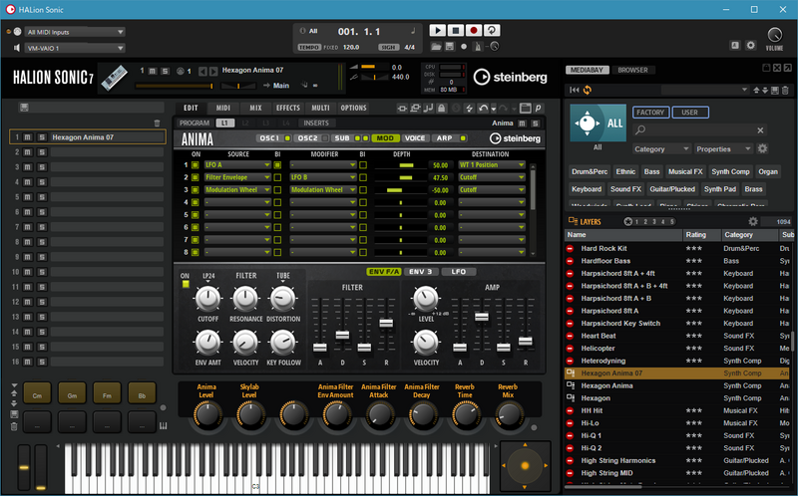Switch to the MIX tab
798x496 pixels.
click(x=255, y=108)
